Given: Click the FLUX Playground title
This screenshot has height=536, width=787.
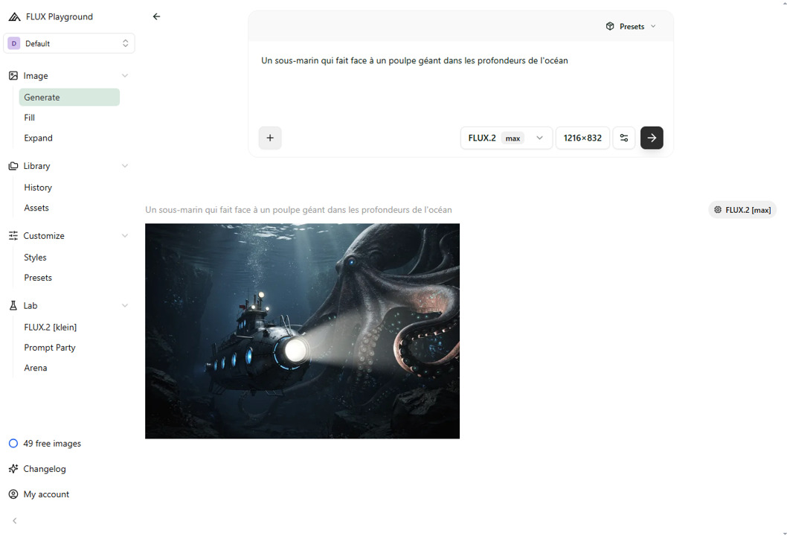Looking at the screenshot, I should click(60, 16).
